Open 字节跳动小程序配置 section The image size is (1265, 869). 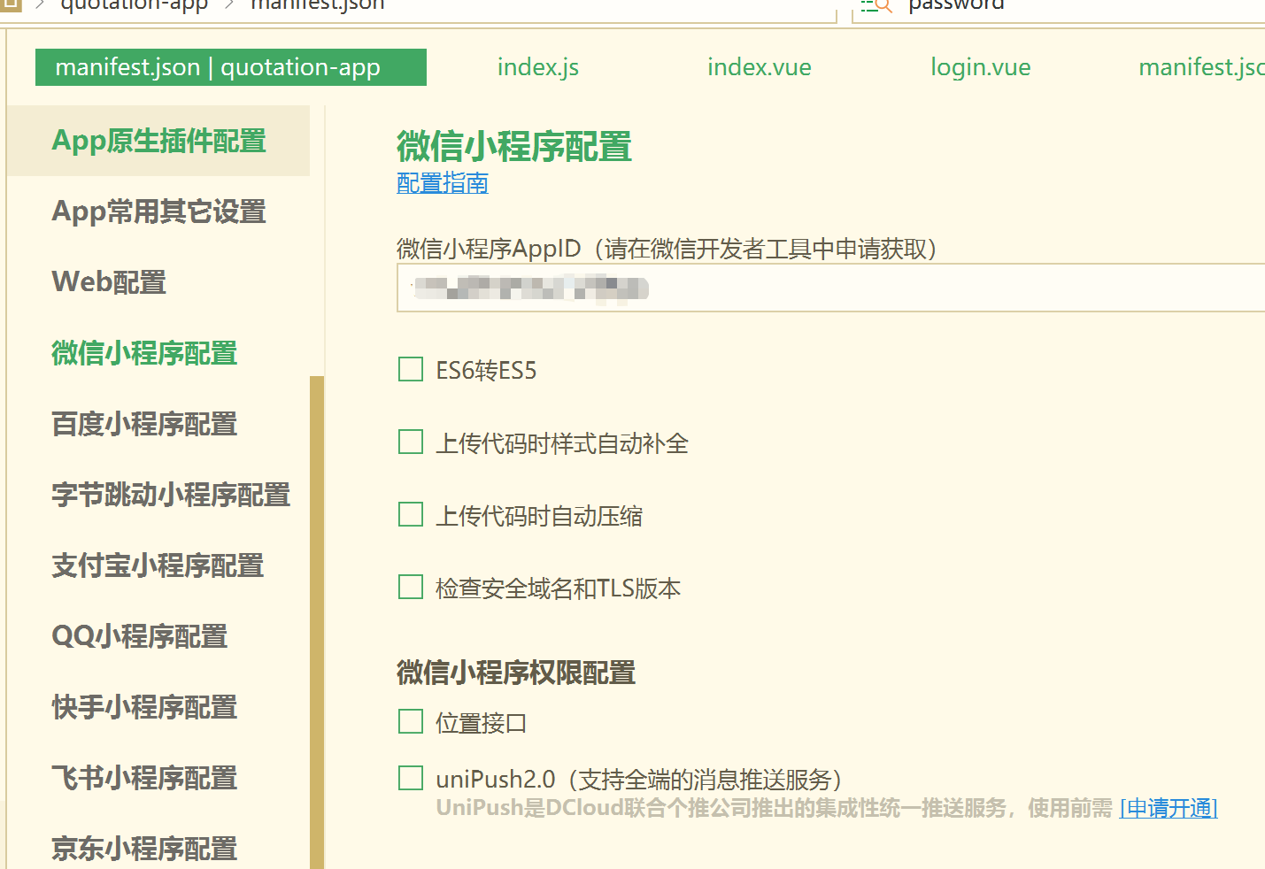click(x=171, y=495)
